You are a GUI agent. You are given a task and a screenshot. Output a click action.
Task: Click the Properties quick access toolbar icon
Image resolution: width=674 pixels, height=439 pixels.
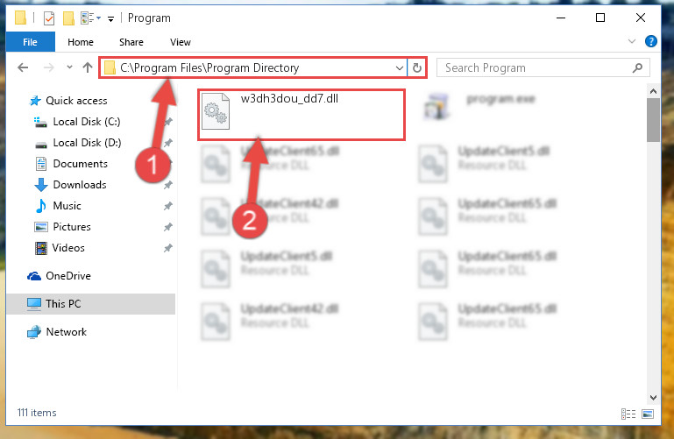pyautogui.click(x=49, y=18)
